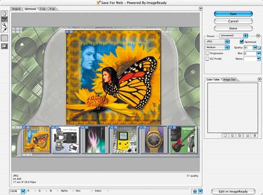Click into the Quality value field
263x195 pixels.
pos(248,48)
